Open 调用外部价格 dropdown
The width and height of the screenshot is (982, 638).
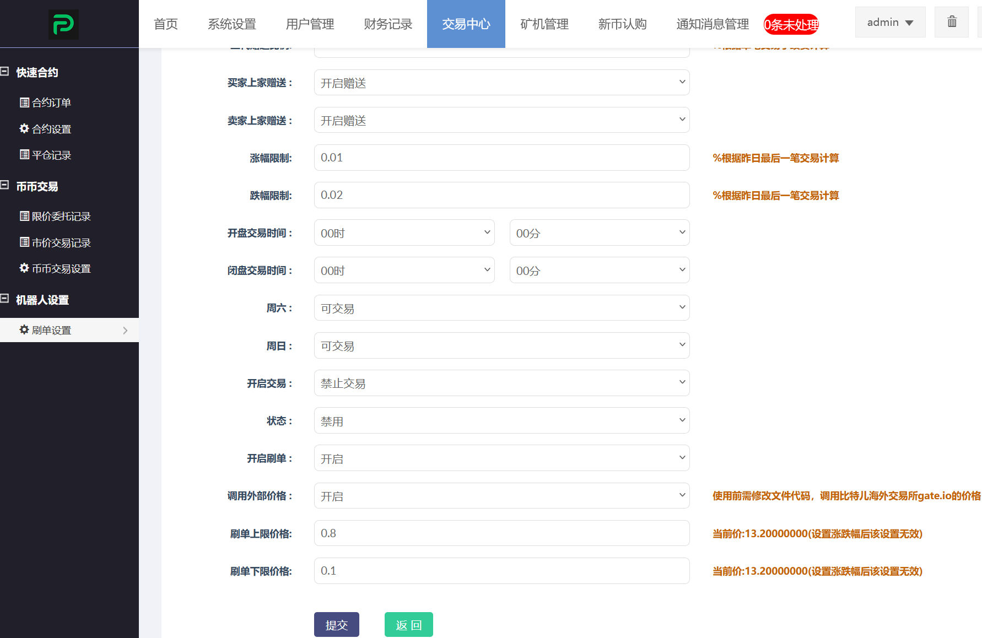pos(502,495)
